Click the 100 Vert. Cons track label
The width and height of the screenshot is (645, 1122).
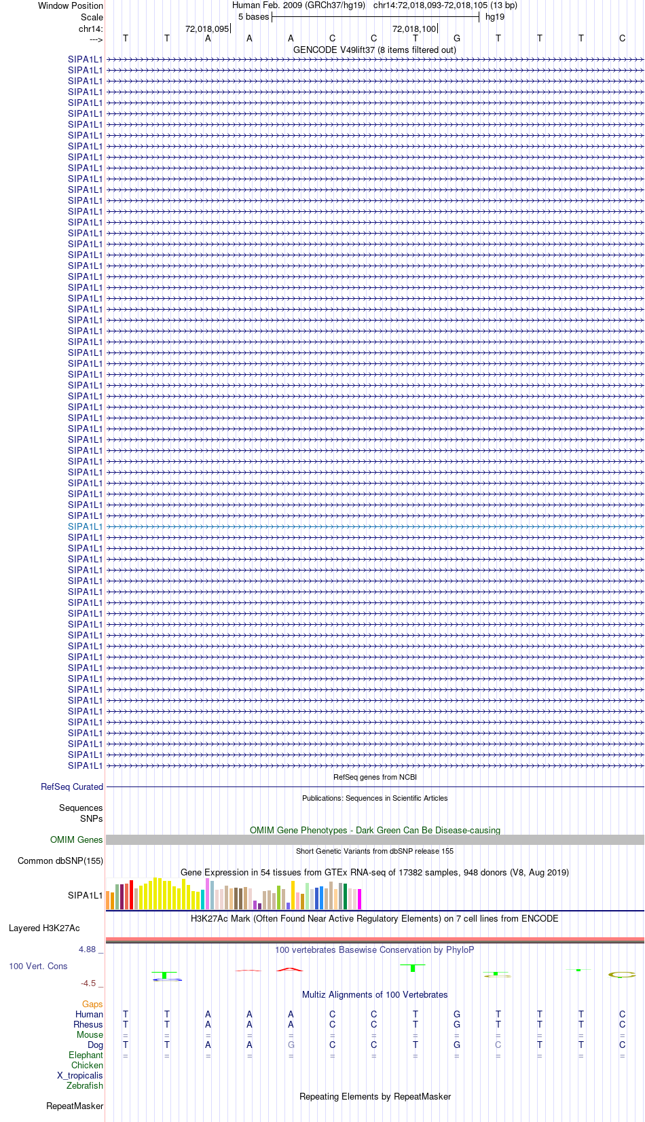click(x=38, y=966)
